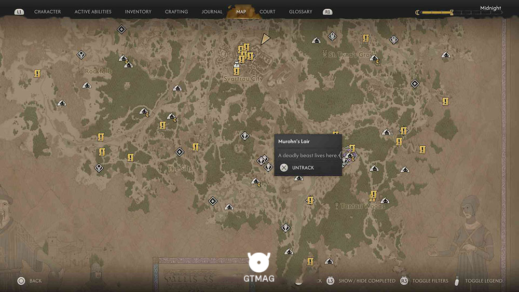The width and height of the screenshot is (519, 292).
Task: Click the Midnight time label
Action: tap(490, 8)
